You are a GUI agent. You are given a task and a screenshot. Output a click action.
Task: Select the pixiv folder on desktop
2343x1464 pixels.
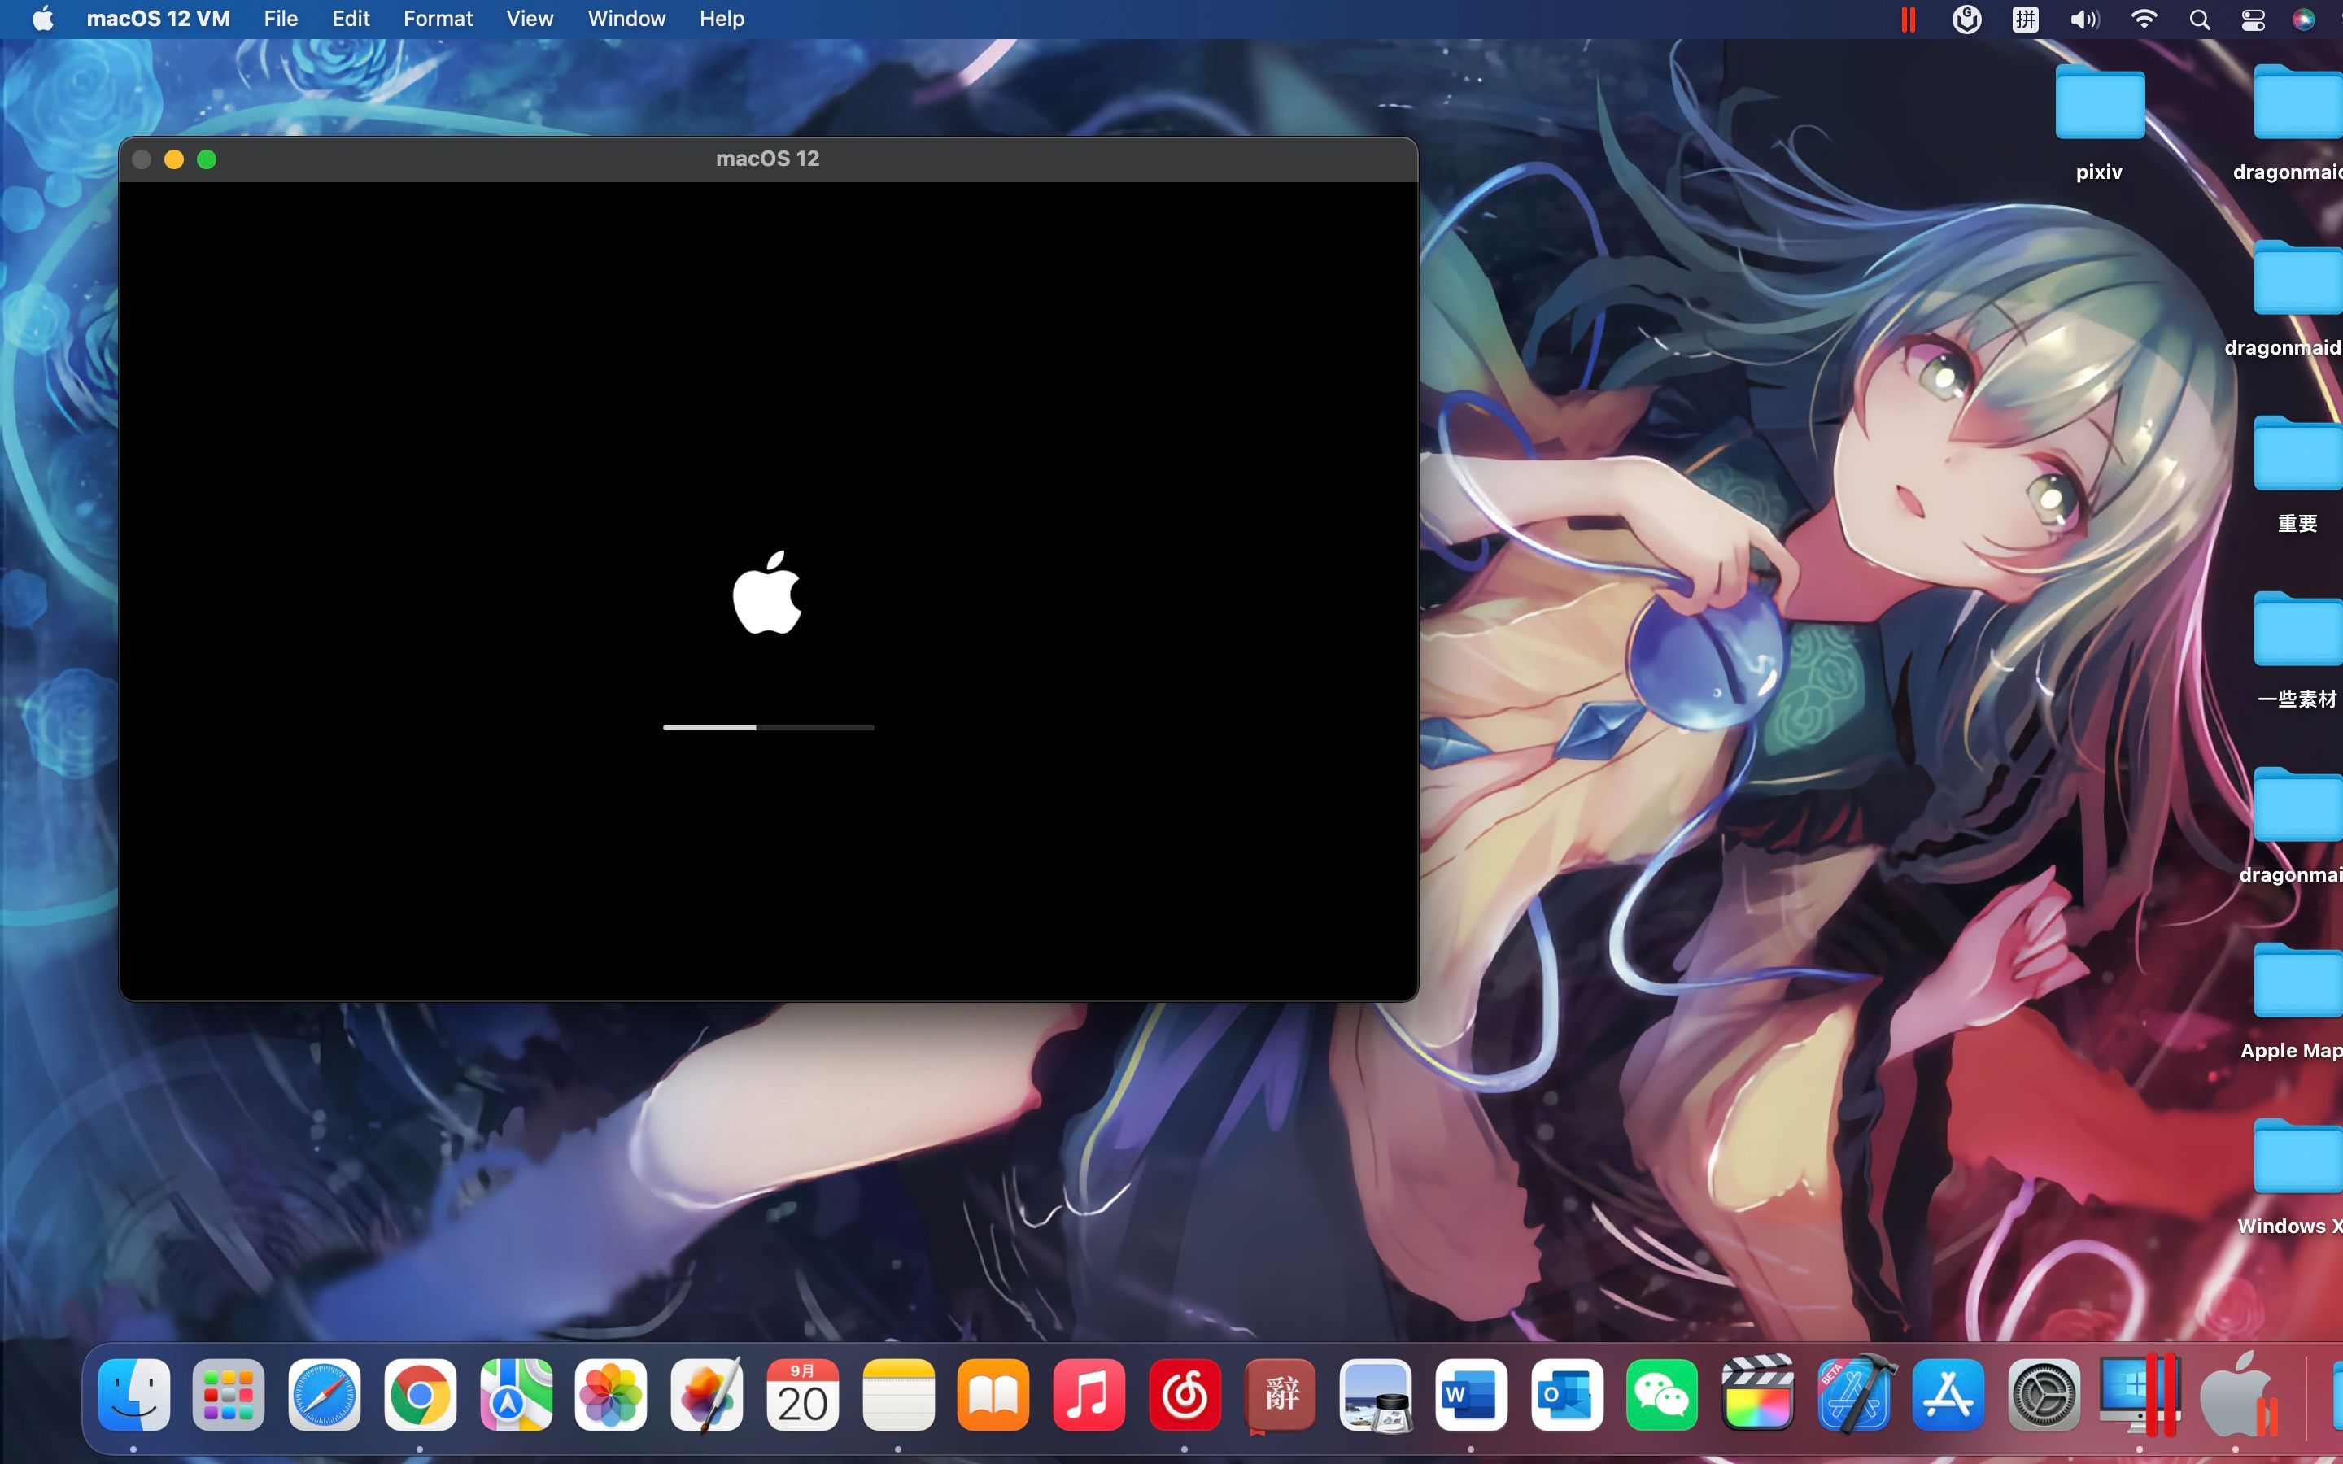click(x=2099, y=122)
